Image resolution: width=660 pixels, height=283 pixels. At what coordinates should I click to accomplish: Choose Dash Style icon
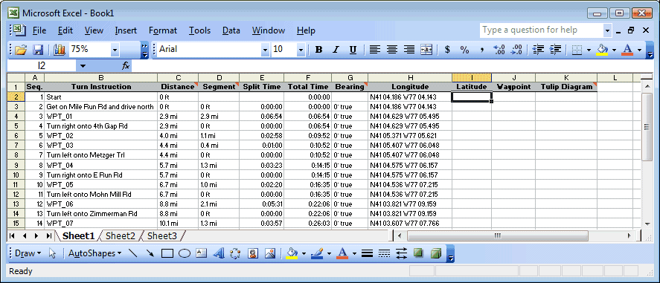(x=385, y=253)
